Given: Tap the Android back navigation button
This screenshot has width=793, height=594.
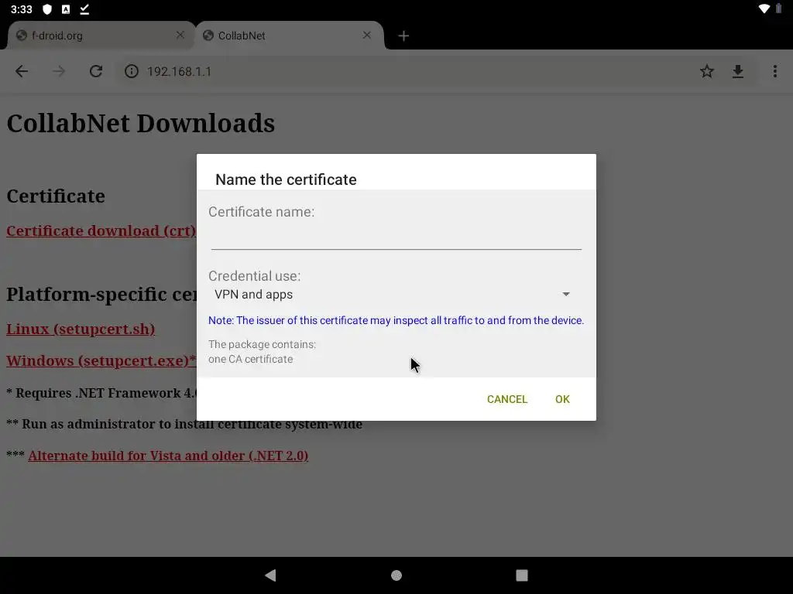Looking at the screenshot, I should coord(270,575).
